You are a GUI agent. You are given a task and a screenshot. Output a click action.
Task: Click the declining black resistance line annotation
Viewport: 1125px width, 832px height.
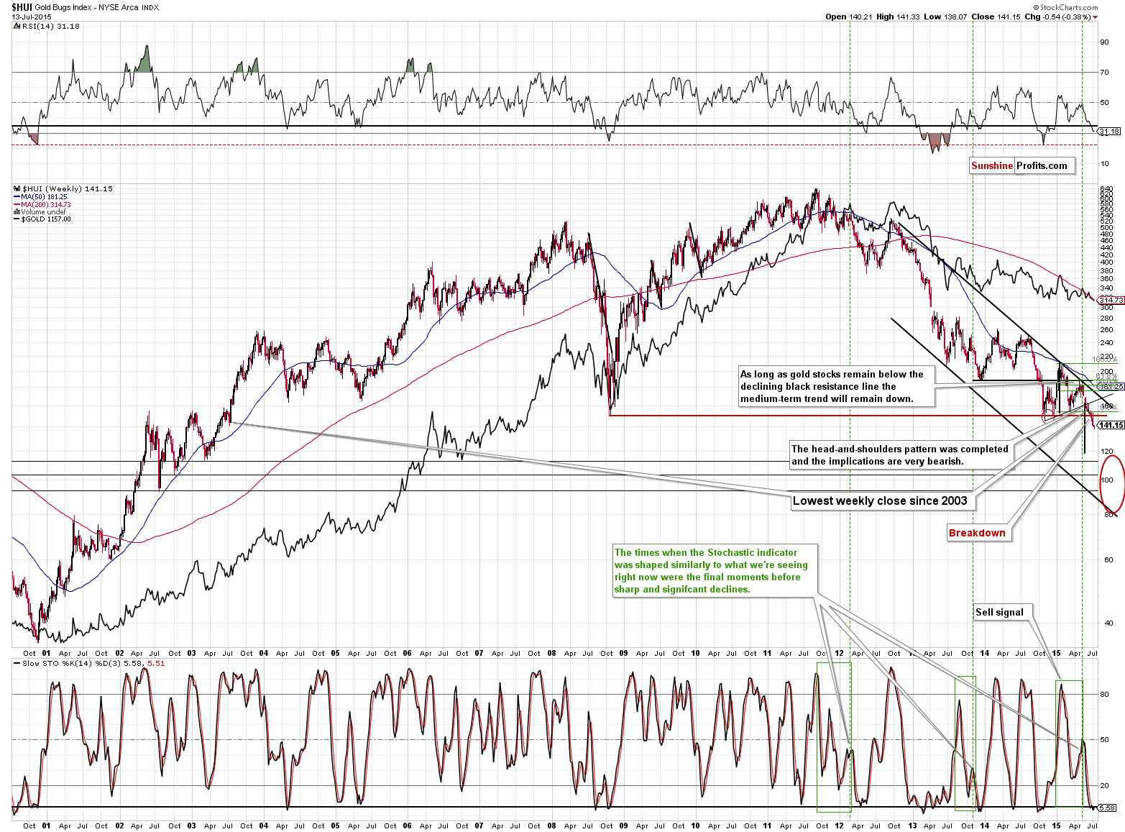pyautogui.click(x=835, y=386)
